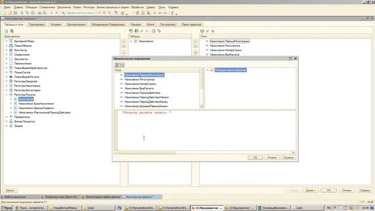Click horizontal scrollbar thumb of expression editor
Viewport: 375px width, 211px height.
point(147,152)
